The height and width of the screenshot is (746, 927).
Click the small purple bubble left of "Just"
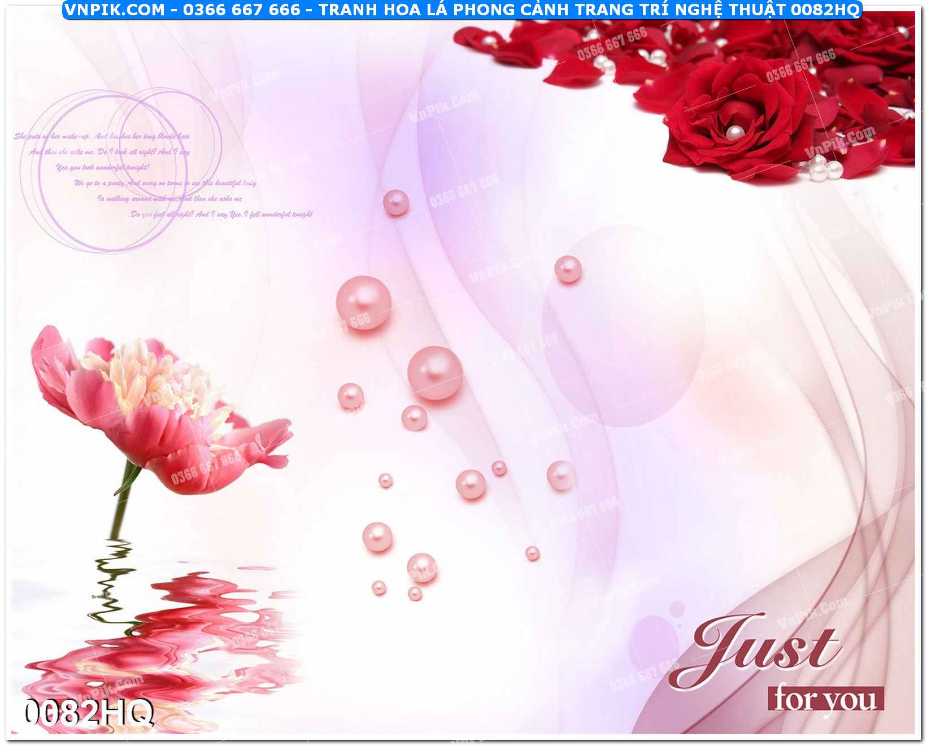coord(677,609)
